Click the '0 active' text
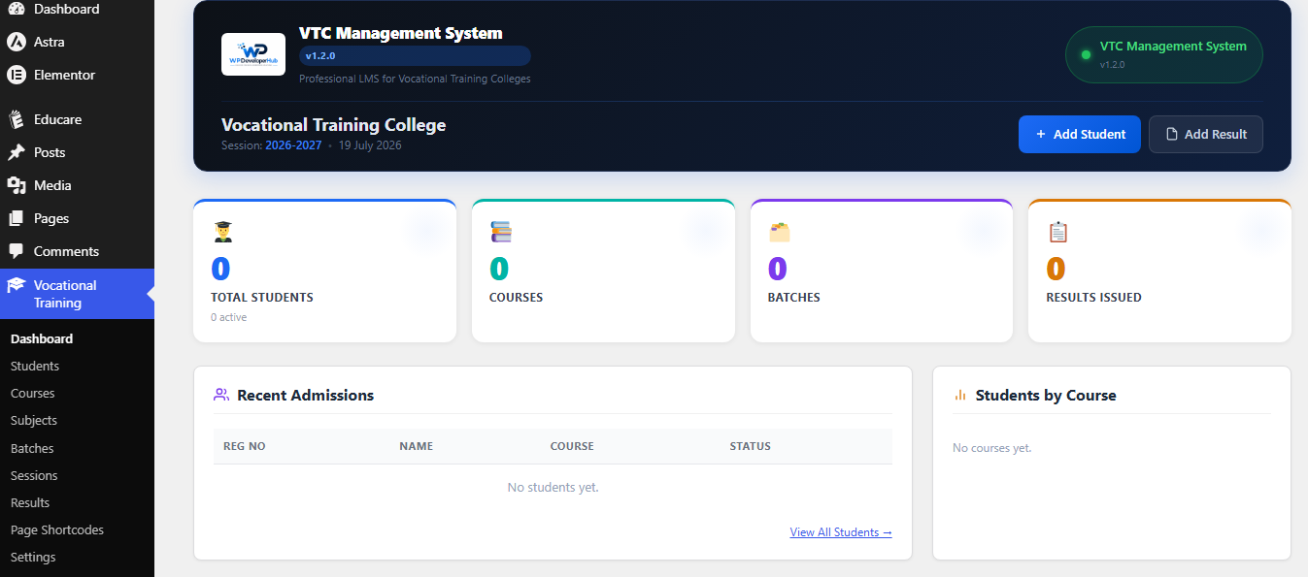This screenshot has width=1308, height=577. 229,317
